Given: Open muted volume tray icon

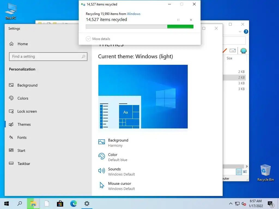Looking at the screenshot, I should pyautogui.click(x=244, y=204).
